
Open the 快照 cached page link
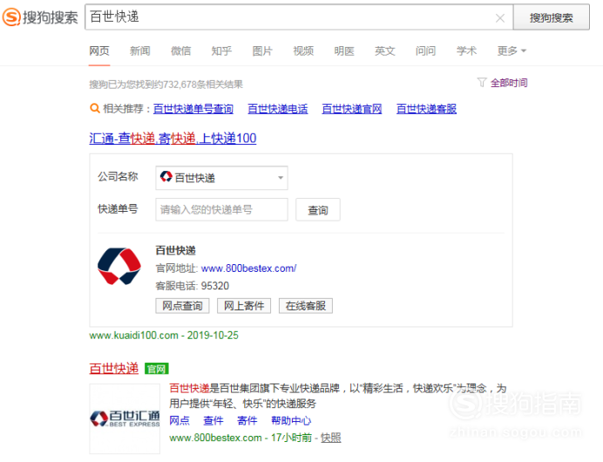coord(331,438)
